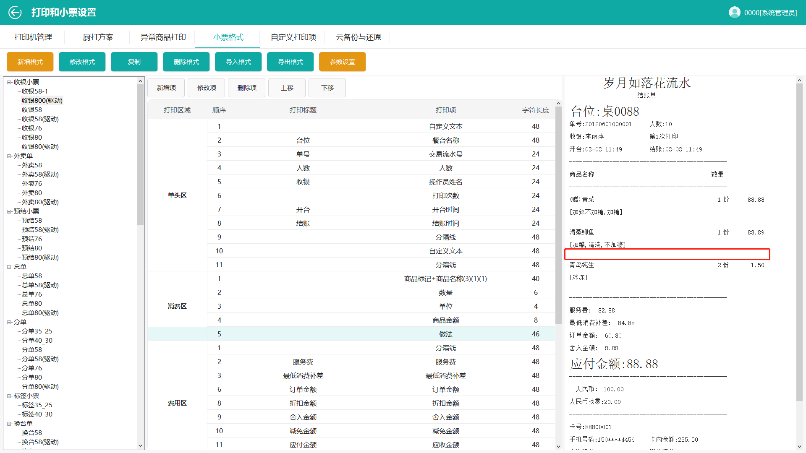Select the 小票格式 tab
This screenshot has width=806, height=453.
228,37
